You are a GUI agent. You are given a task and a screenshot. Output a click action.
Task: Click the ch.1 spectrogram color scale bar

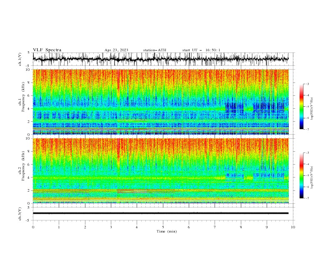[302, 107]
